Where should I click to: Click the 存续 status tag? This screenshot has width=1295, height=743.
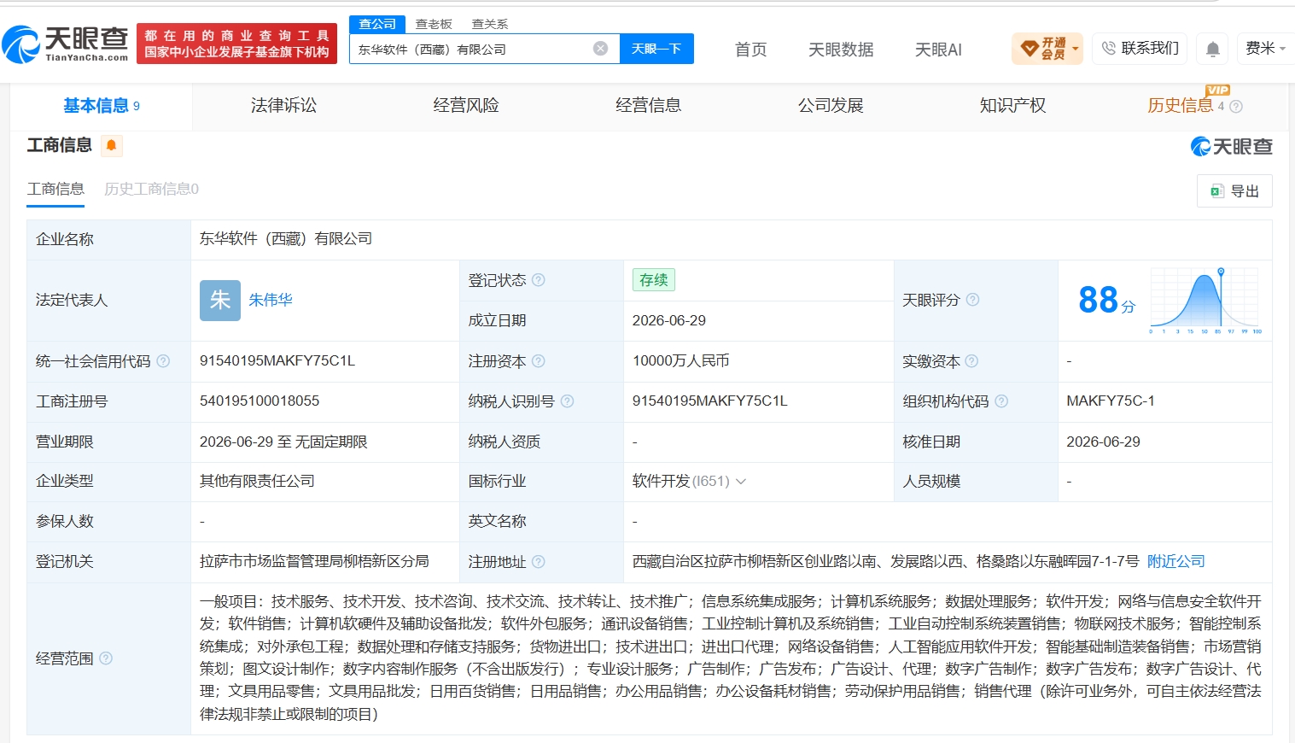[654, 280]
